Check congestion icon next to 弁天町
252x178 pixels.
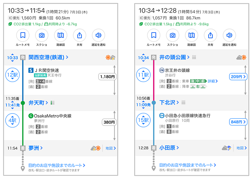(52, 103)
